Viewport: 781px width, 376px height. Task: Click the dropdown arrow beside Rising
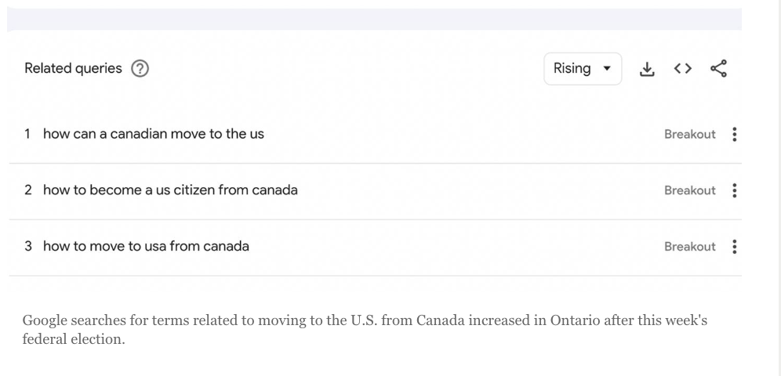point(607,69)
